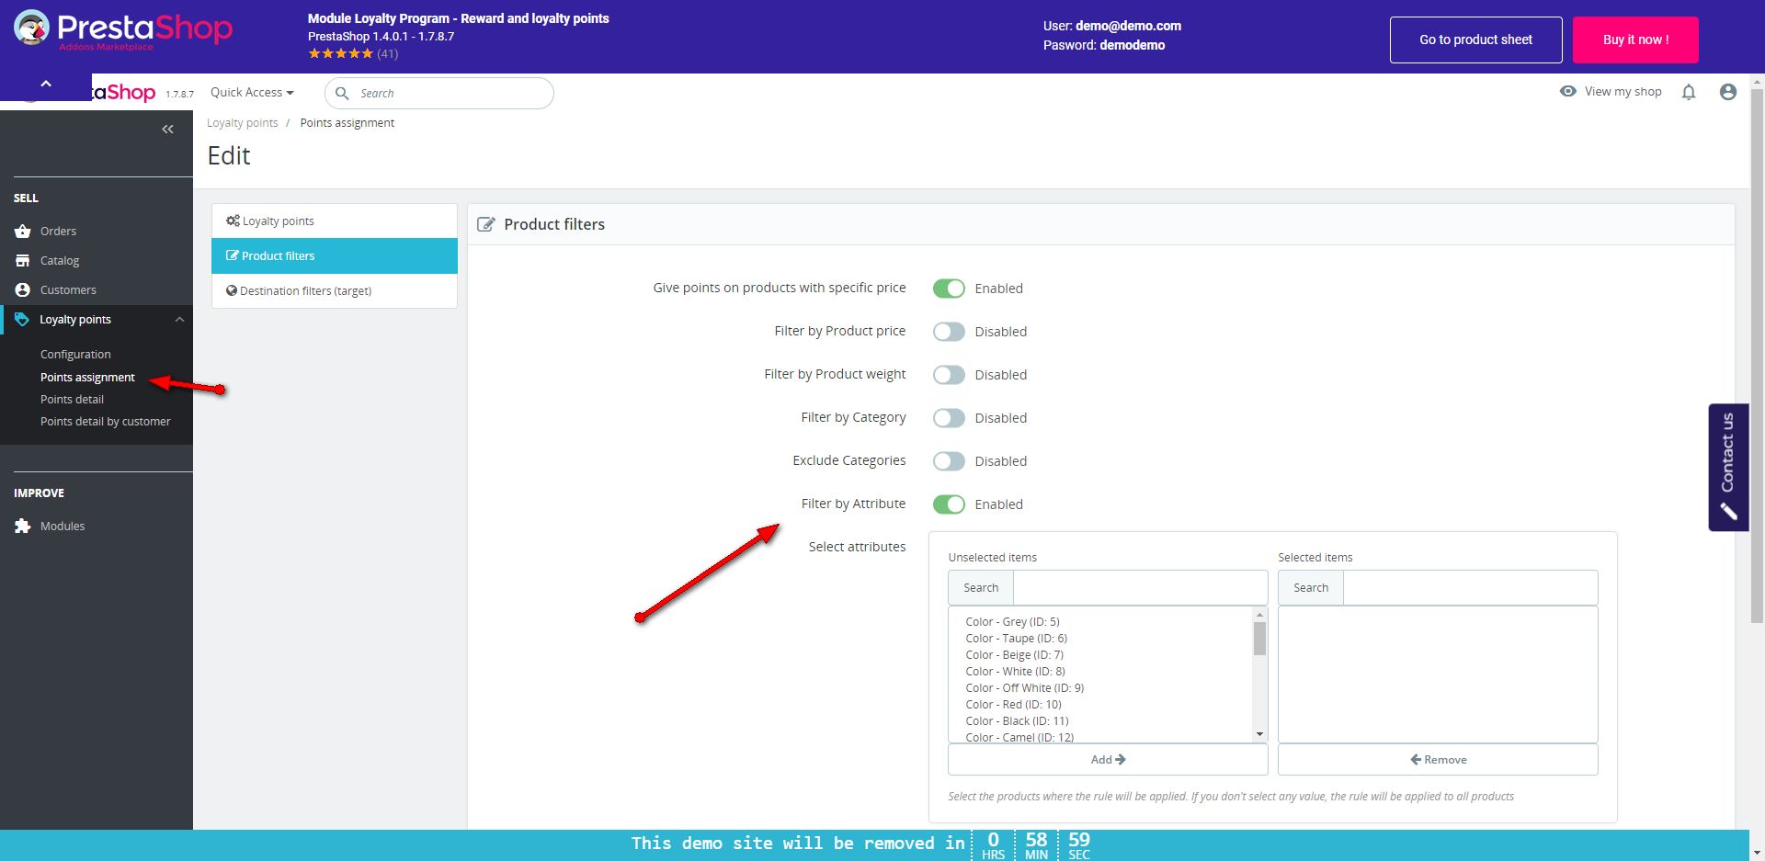
Task: Click the Modules puzzle icon
Action: [x=23, y=527]
